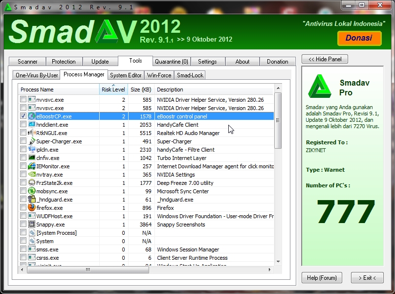Sort by Description column header

coord(214,90)
